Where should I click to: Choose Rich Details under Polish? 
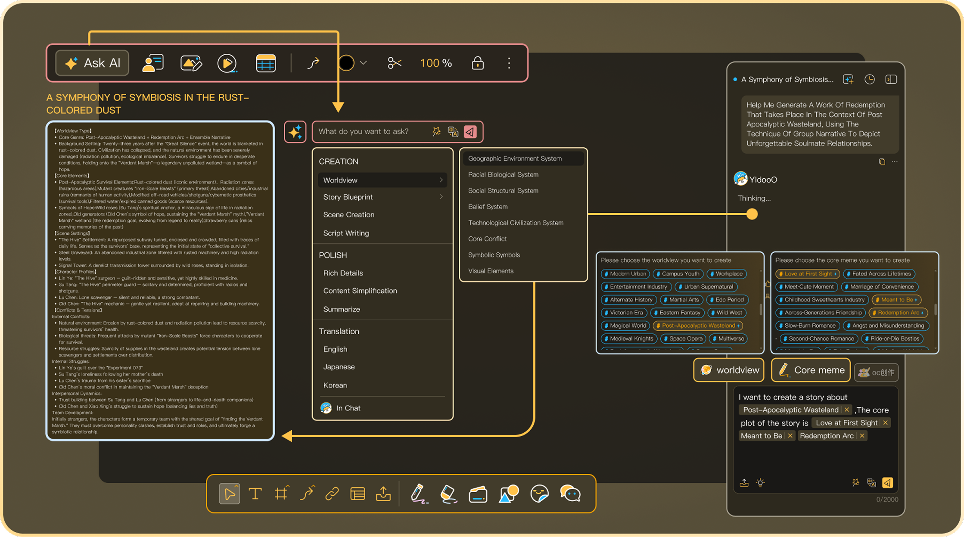pos(343,273)
